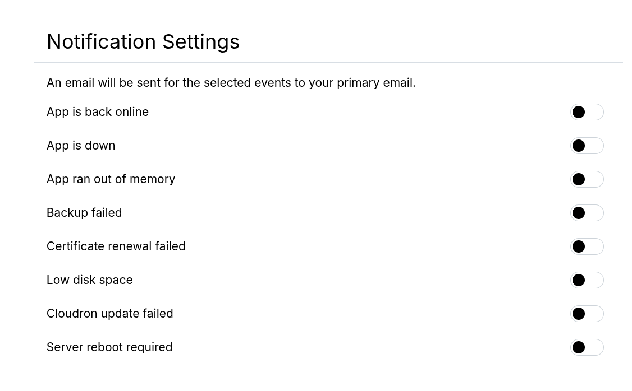
Task: Toggle the App ran out of memory switch
Action: tap(587, 179)
